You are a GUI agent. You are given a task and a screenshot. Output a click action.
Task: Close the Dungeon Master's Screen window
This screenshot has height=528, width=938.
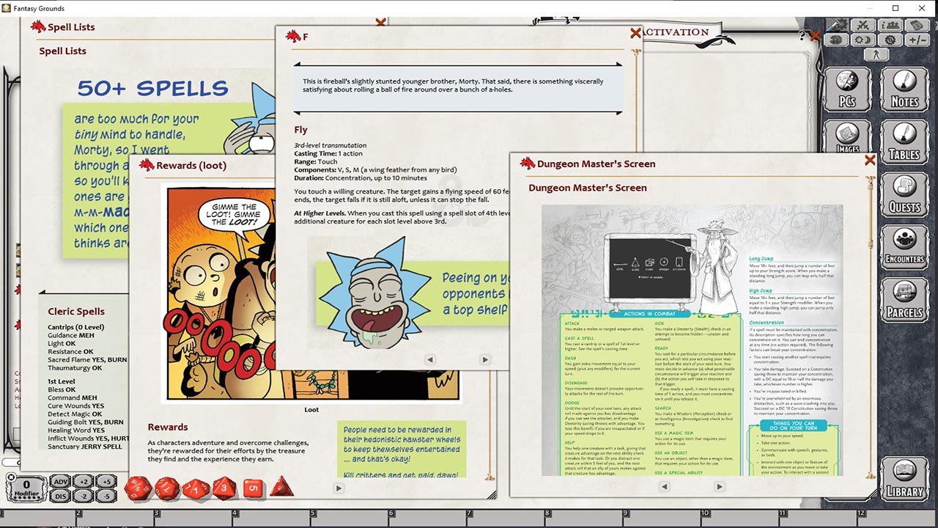[870, 161]
